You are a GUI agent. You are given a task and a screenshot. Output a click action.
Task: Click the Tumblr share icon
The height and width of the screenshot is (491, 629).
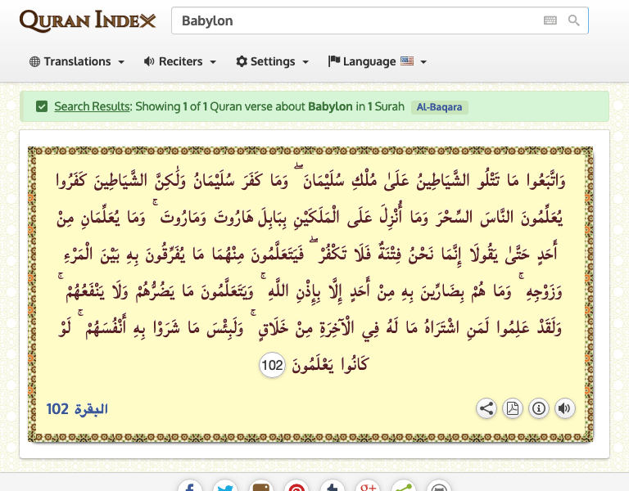(333, 488)
